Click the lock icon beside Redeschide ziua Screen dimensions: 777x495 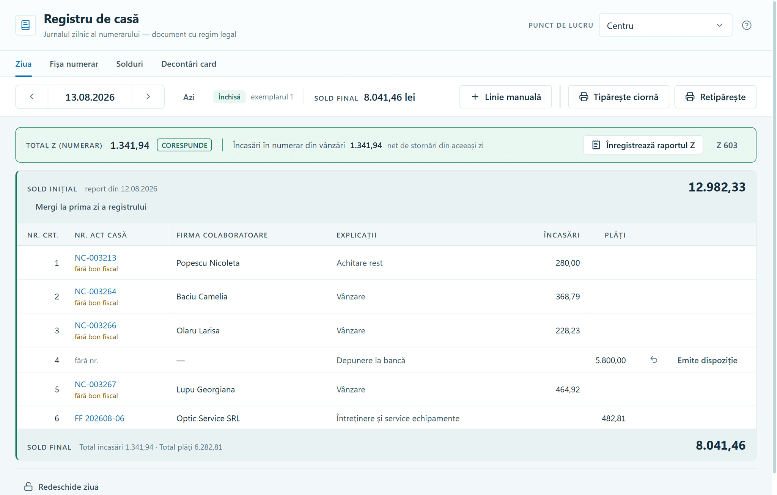click(x=28, y=487)
